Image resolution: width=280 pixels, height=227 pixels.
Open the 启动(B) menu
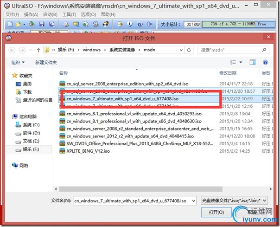[50, 14]
